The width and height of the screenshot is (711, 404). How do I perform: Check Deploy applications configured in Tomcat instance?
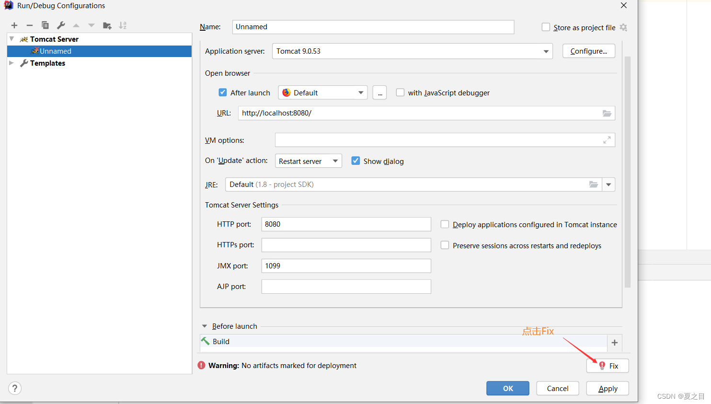click(x=445, y=224)
